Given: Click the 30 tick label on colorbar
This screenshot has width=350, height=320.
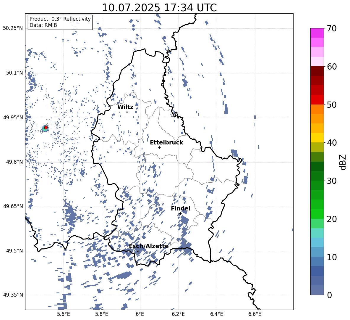Looking at the screenshot, I should click(x=332, y=181).
